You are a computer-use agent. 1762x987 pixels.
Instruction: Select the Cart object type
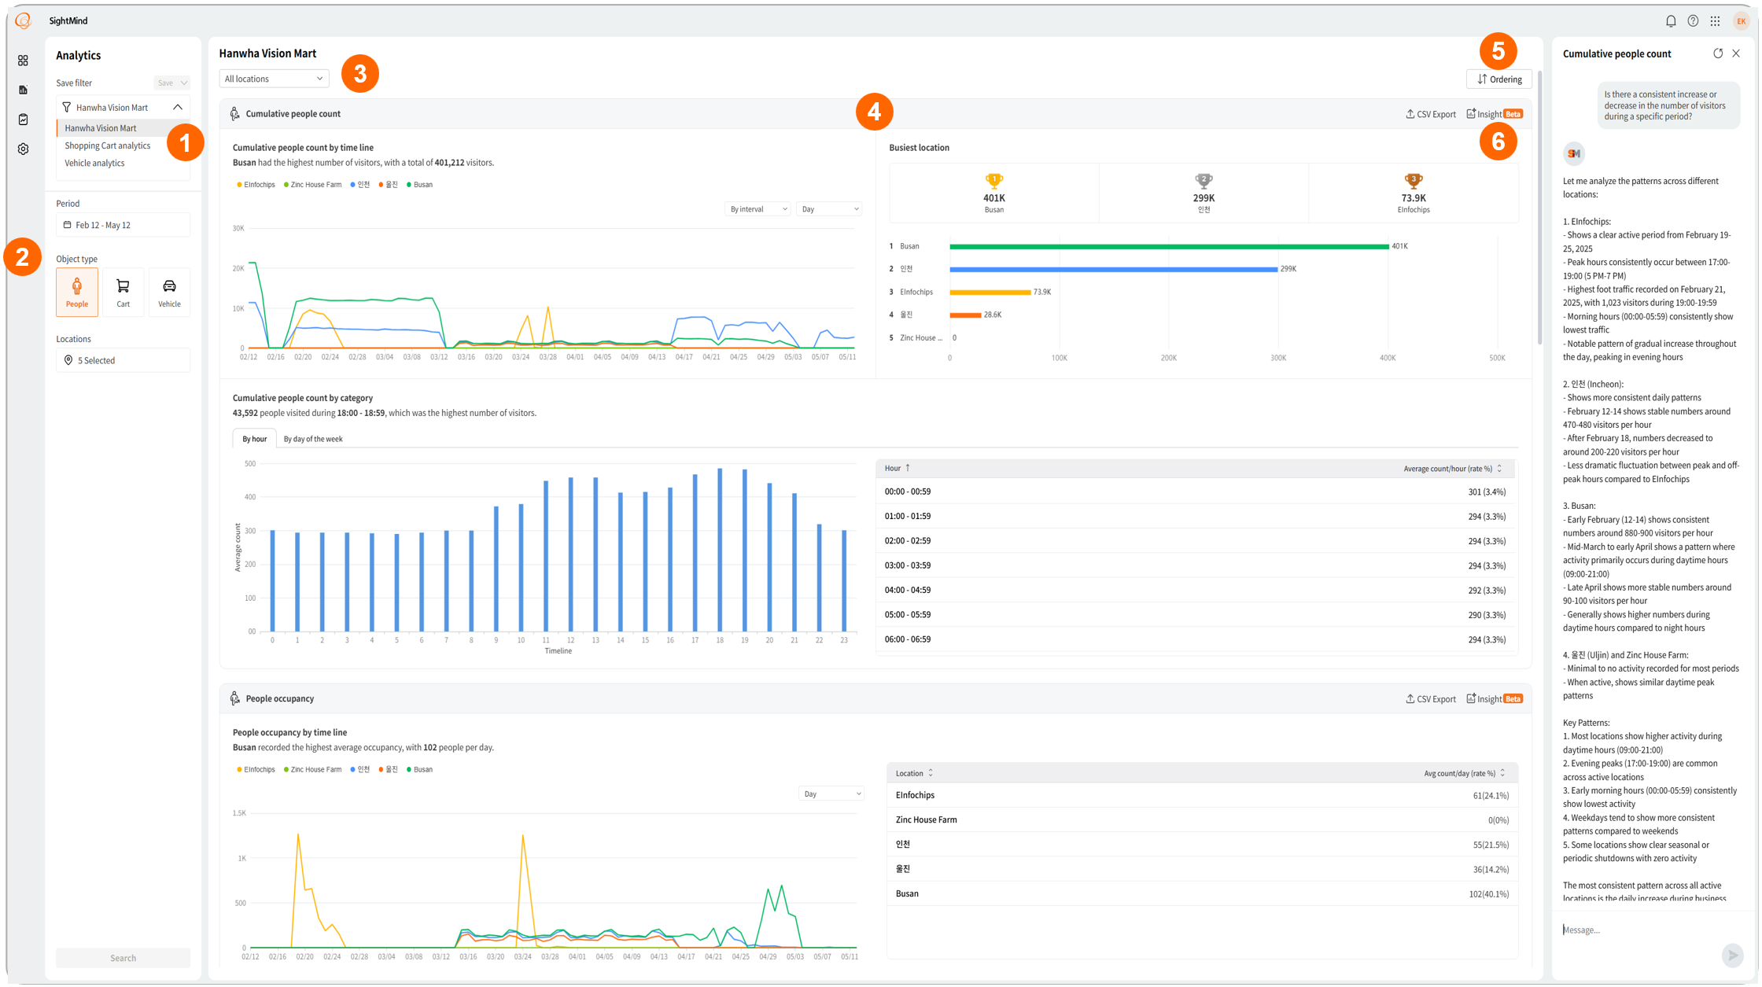tap(123, 292)
